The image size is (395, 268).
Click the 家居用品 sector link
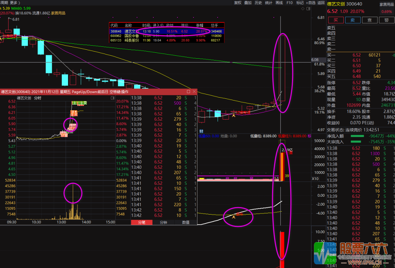tap(386, 4)
